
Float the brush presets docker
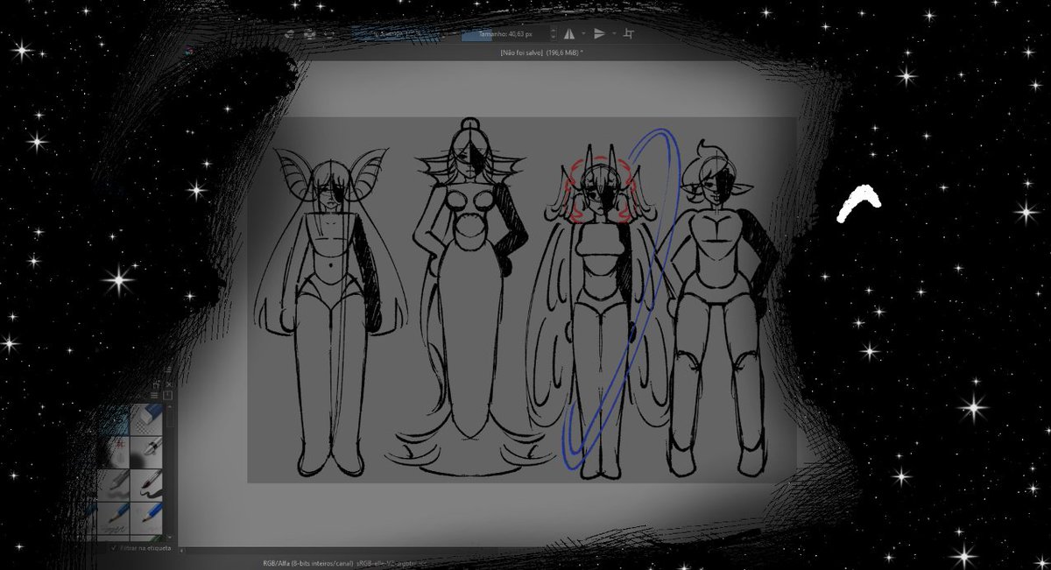(156, 384)
